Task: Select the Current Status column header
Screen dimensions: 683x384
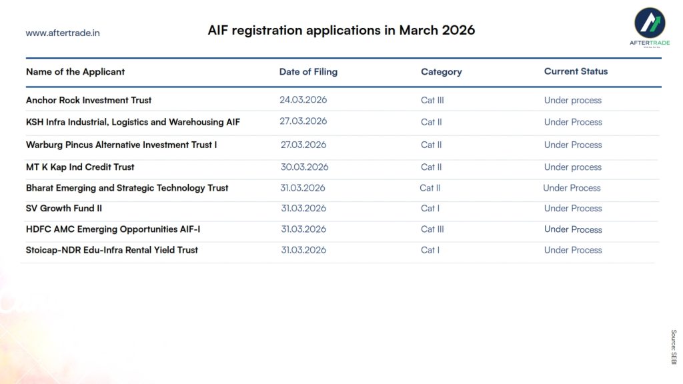Action: tap(576, 71)
